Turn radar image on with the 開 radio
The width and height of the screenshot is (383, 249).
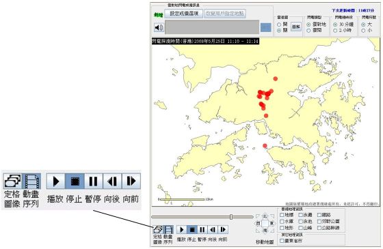[279, 25]
